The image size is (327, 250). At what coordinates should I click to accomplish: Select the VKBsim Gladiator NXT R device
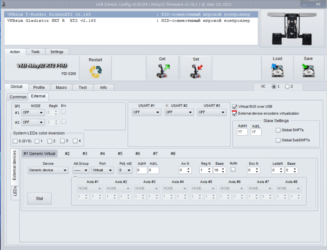click(52, 21)
